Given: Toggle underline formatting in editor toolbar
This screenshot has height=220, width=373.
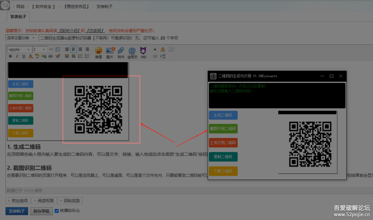Looking at the screenshot, I should coord(24,56).
